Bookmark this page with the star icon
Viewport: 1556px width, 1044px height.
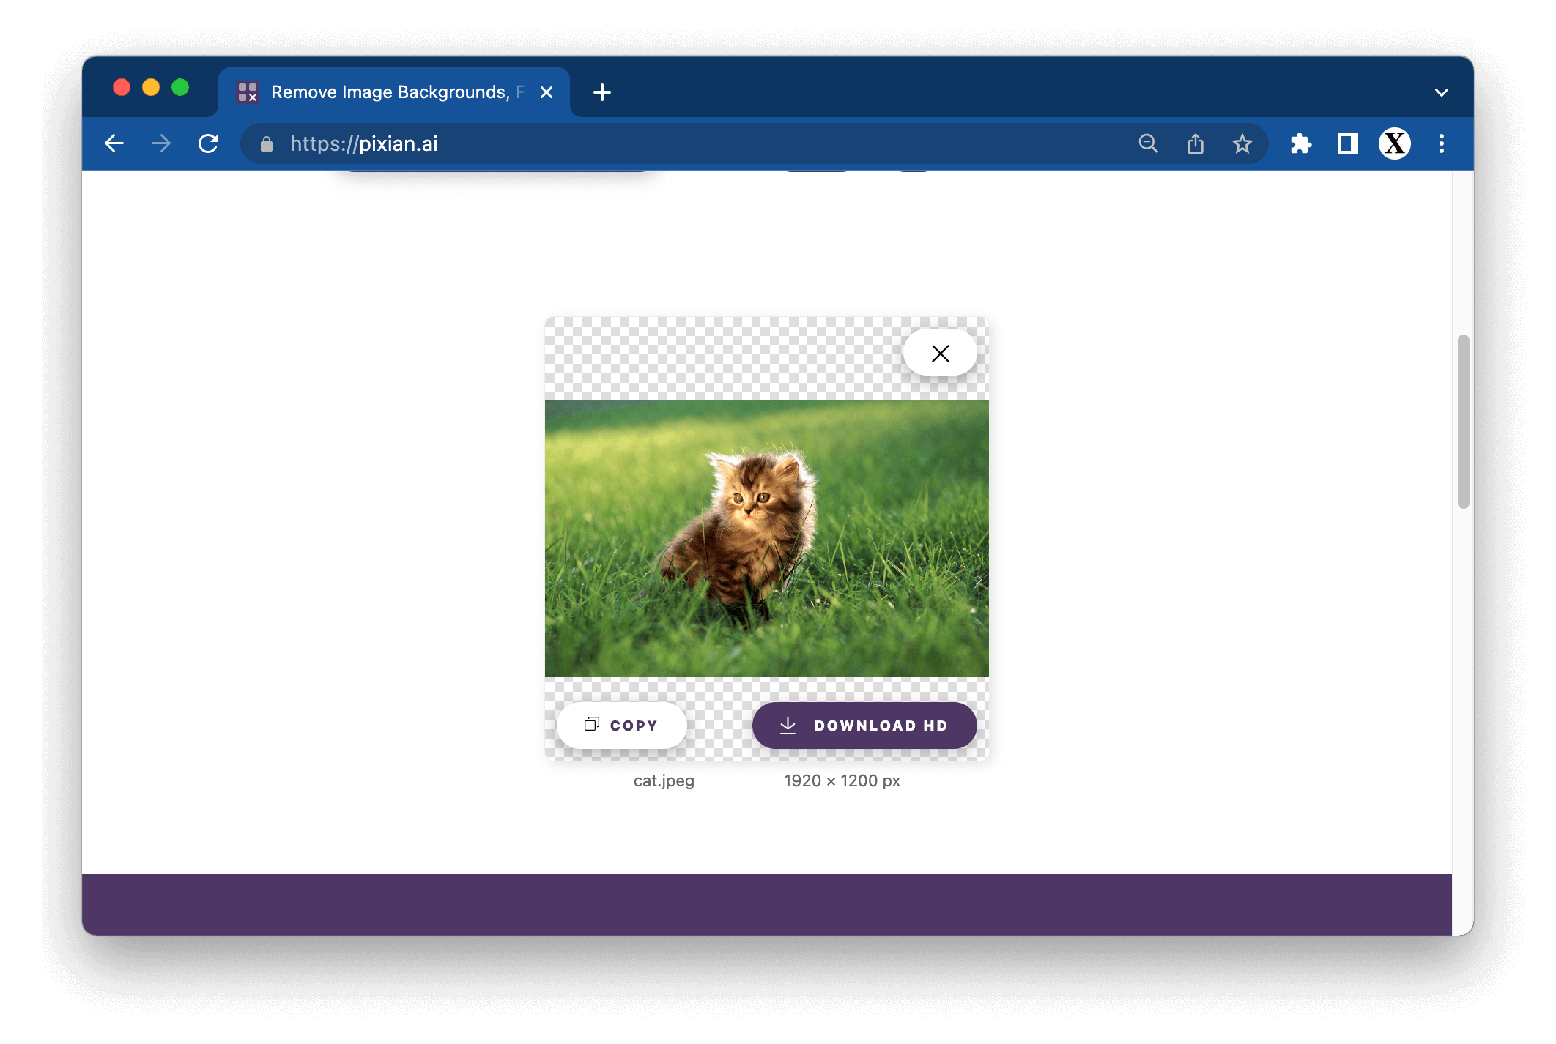(1242, 143)
